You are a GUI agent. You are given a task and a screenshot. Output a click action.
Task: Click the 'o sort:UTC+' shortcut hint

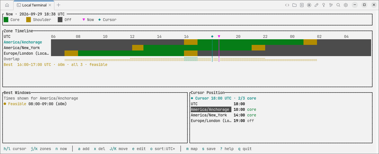point(163,149)
